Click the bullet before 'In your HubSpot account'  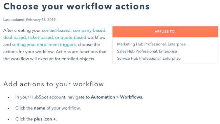[x=9, y=97]
